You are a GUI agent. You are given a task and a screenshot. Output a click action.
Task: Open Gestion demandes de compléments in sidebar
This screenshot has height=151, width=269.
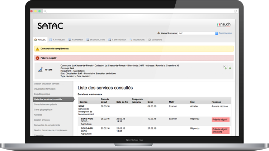pos(51,130)
